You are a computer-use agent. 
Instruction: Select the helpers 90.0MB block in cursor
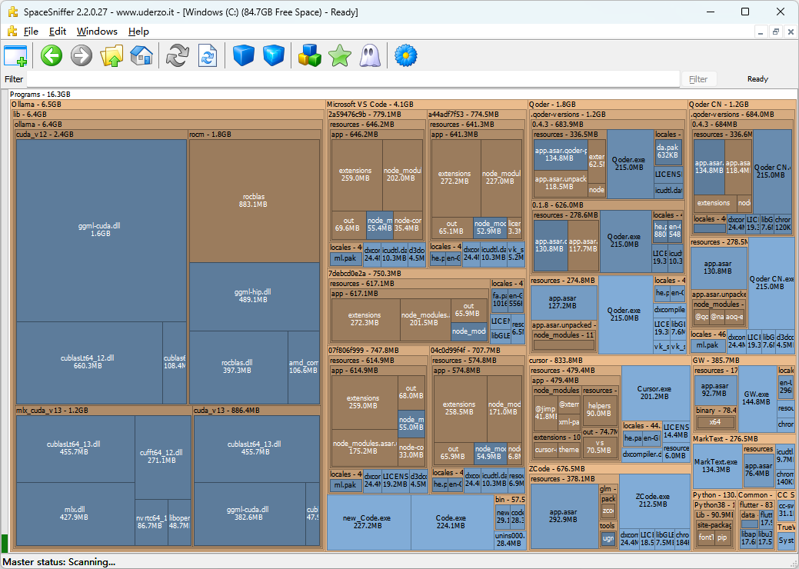click(x=599, y=410)
